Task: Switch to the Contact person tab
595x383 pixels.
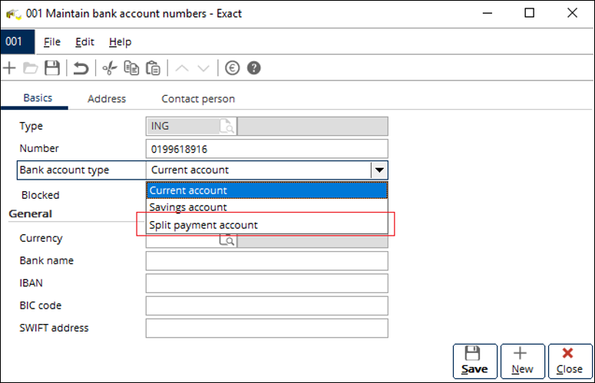Action: [x=198, y=99]
